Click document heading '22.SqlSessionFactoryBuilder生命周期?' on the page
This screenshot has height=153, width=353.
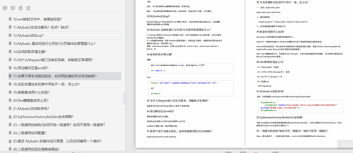(x=279, y=117)
